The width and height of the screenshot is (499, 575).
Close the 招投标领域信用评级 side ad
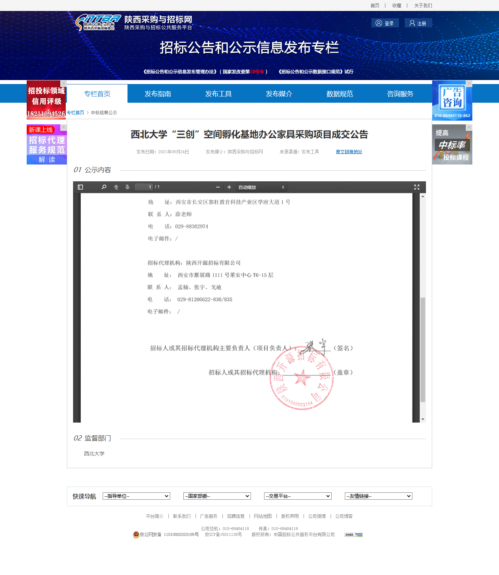pyautogui.click(x=64, y=83)
